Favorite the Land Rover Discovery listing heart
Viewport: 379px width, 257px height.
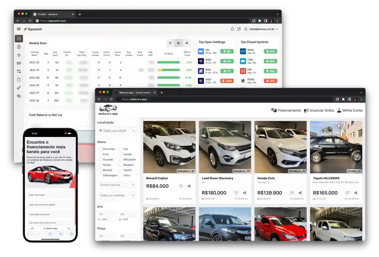(236, 193)
